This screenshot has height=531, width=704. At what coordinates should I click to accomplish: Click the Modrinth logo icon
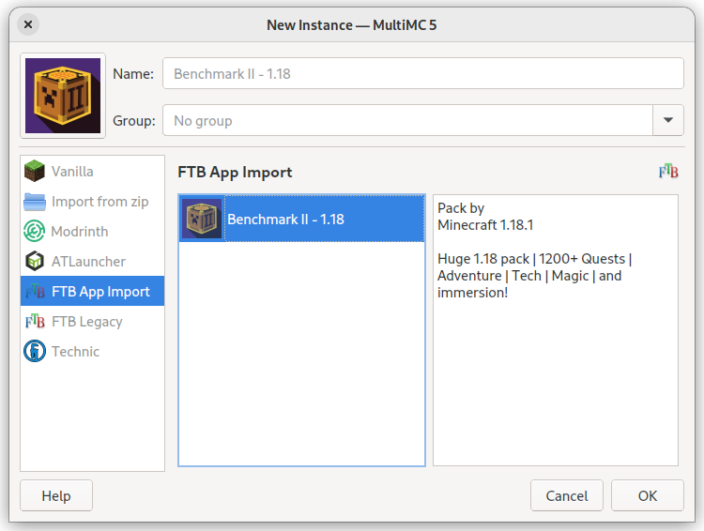(x=35, y=231)
